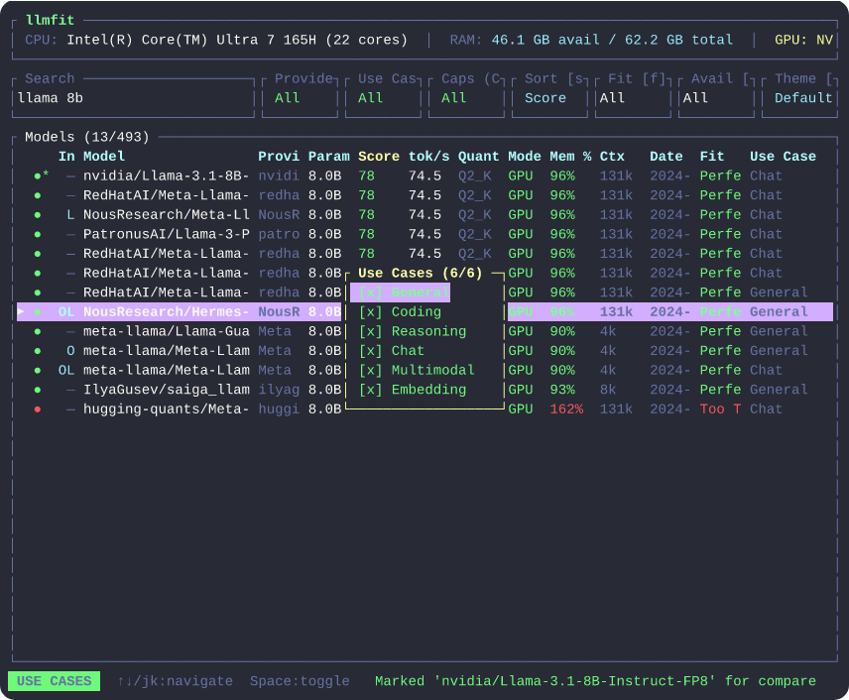Disable the Embedding use case checkbox
Screen dimensions: 849x700
pos(370,390)
